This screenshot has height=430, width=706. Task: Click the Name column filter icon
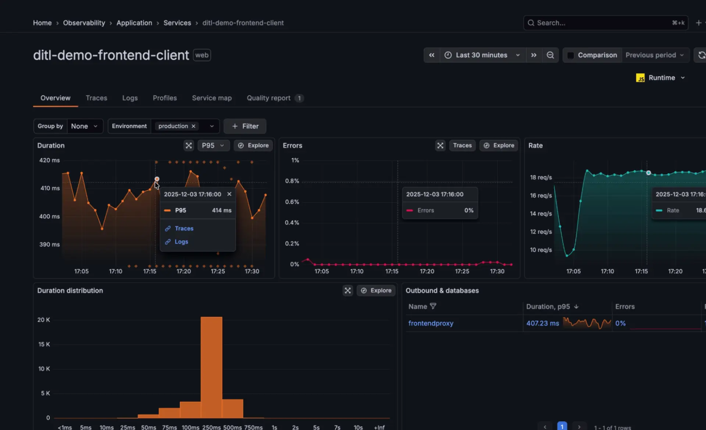click(x=433, y=306)
